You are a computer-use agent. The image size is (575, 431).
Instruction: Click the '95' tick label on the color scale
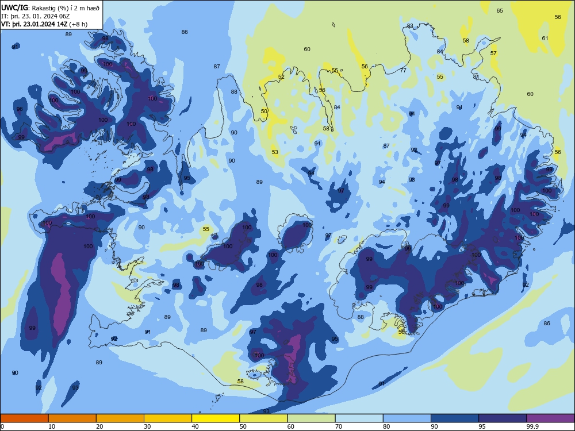tap(482, 426)
